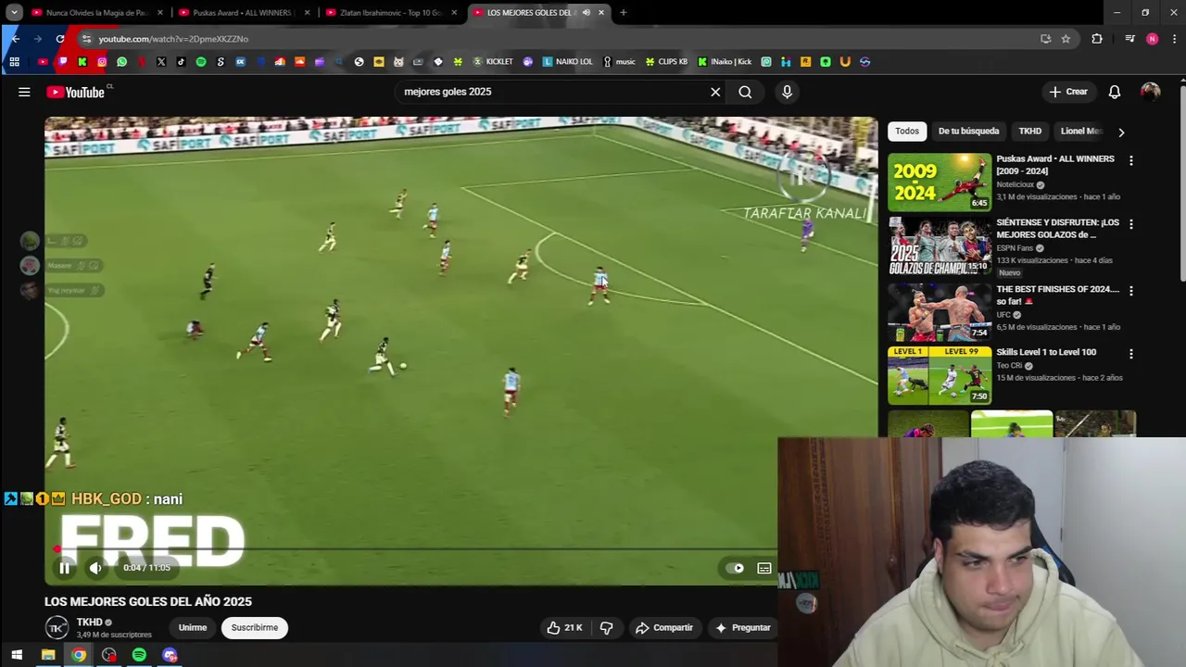
Task: Select the 'De tu búsqueda' chip
Action: [968, 132]
